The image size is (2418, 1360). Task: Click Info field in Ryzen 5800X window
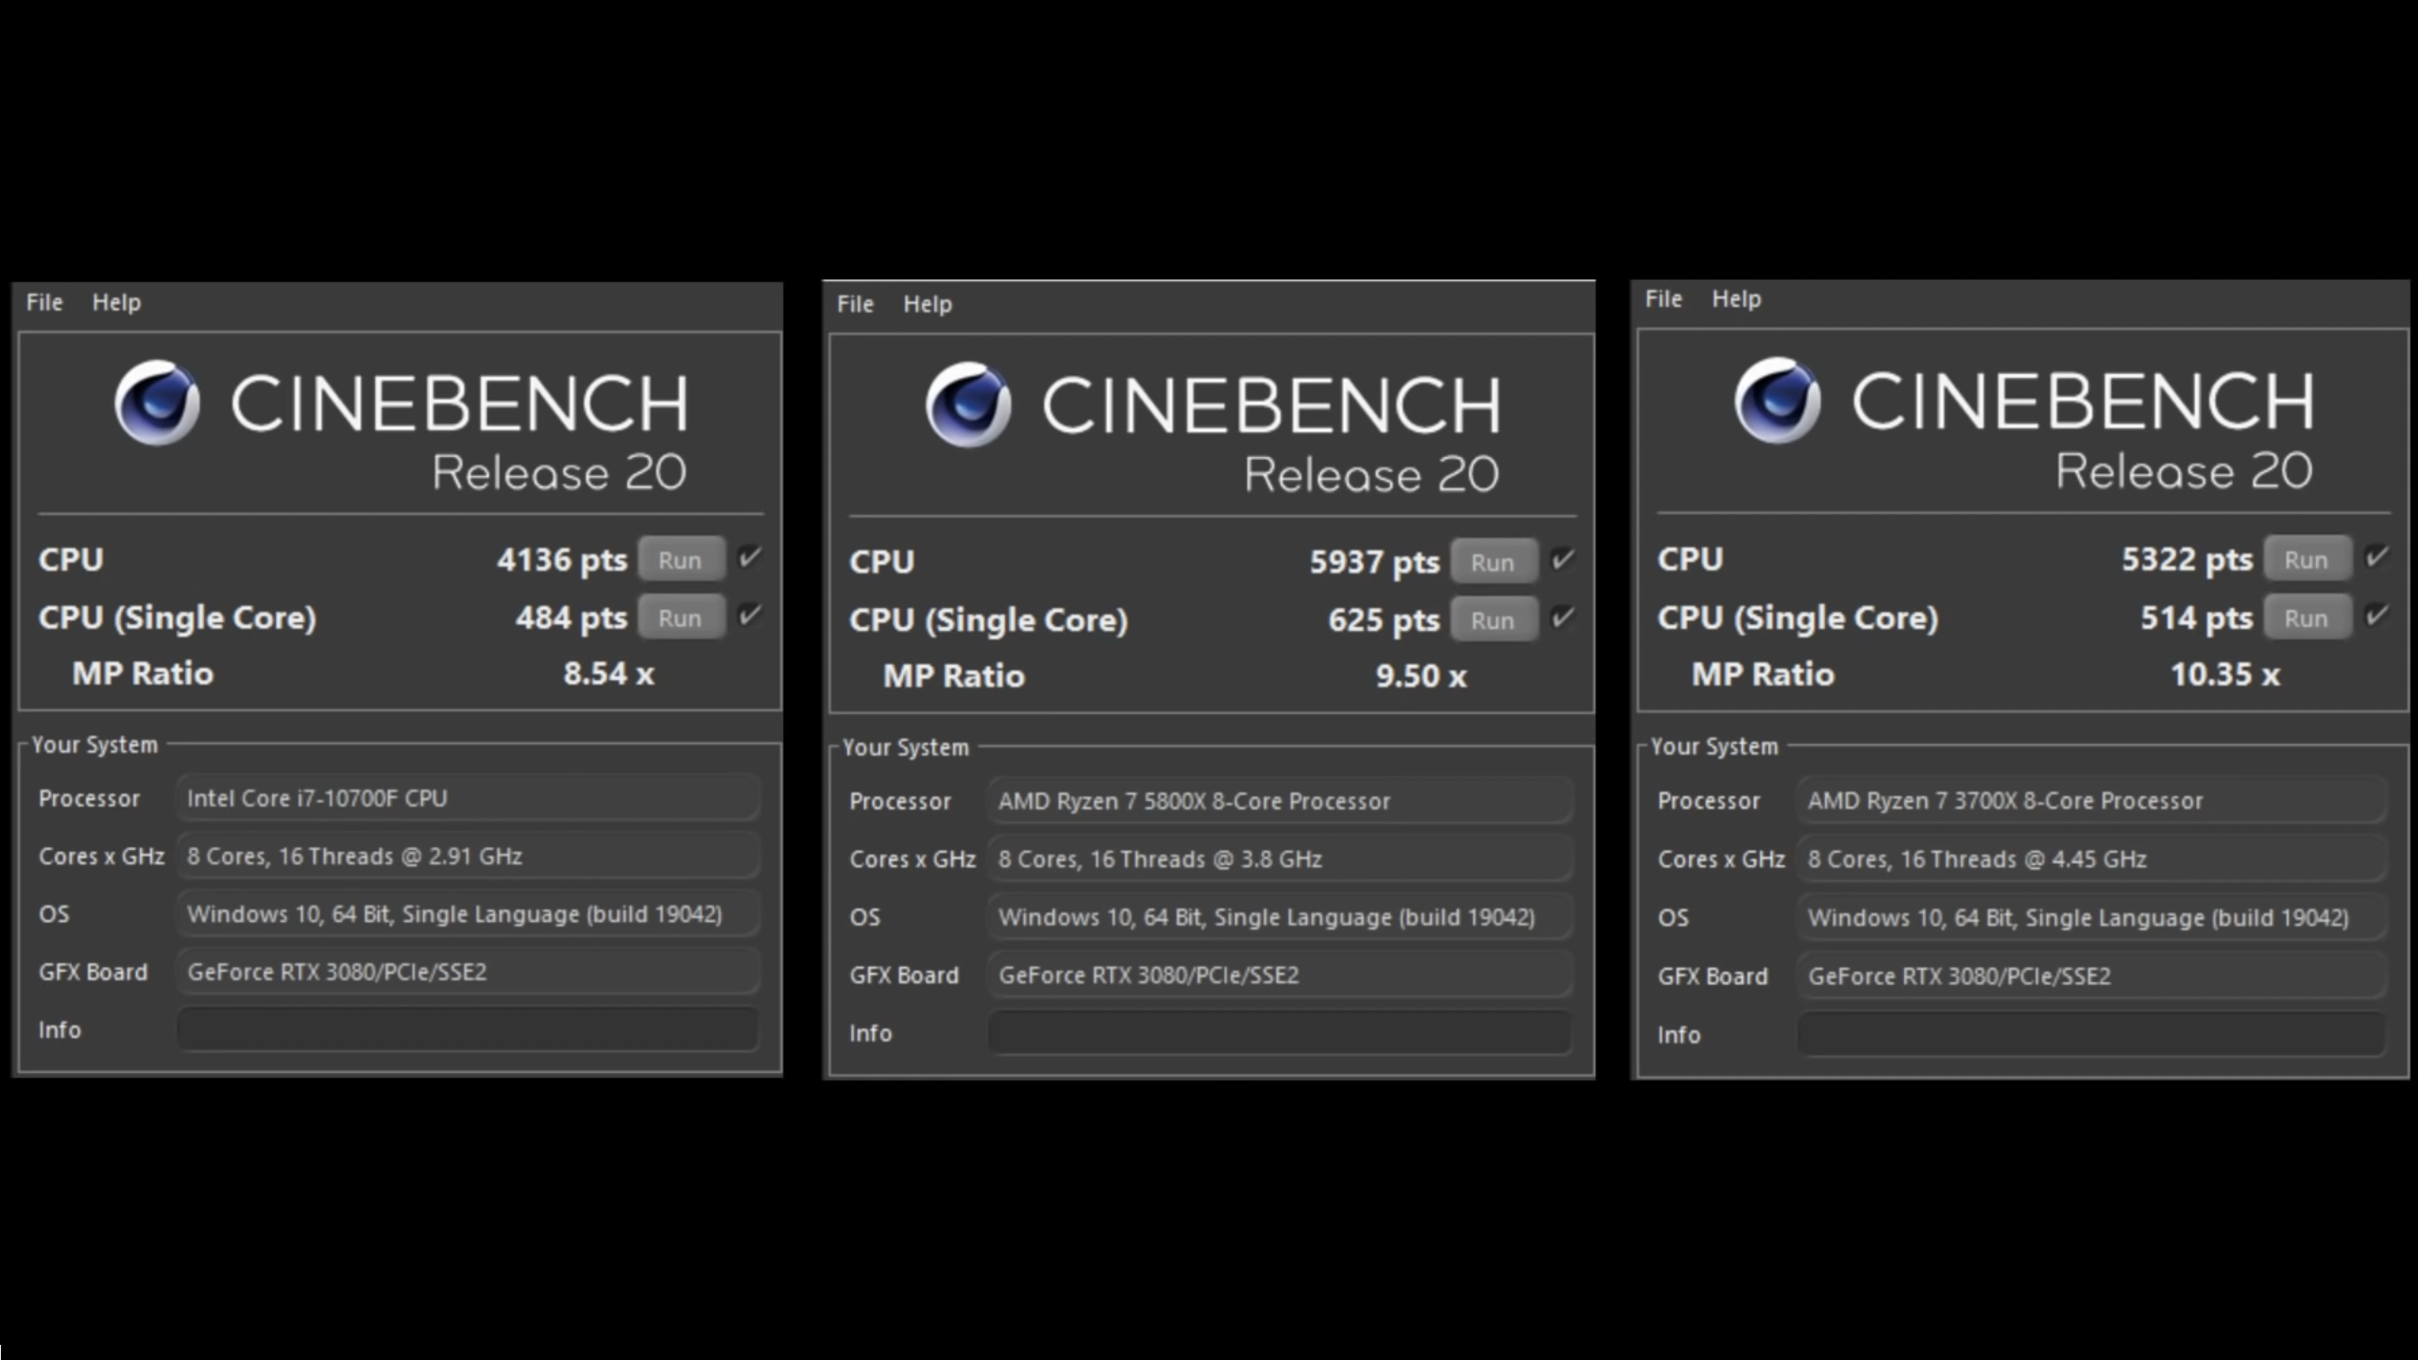(x=1280, y=1032)
